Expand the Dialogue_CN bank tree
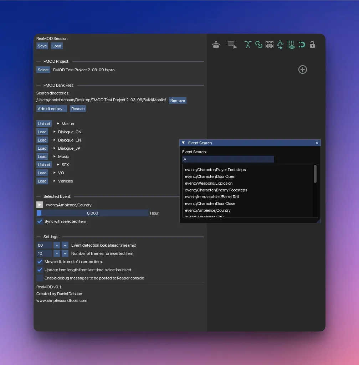Viewport: 359px width, 365px height. (x=54, y=132)
